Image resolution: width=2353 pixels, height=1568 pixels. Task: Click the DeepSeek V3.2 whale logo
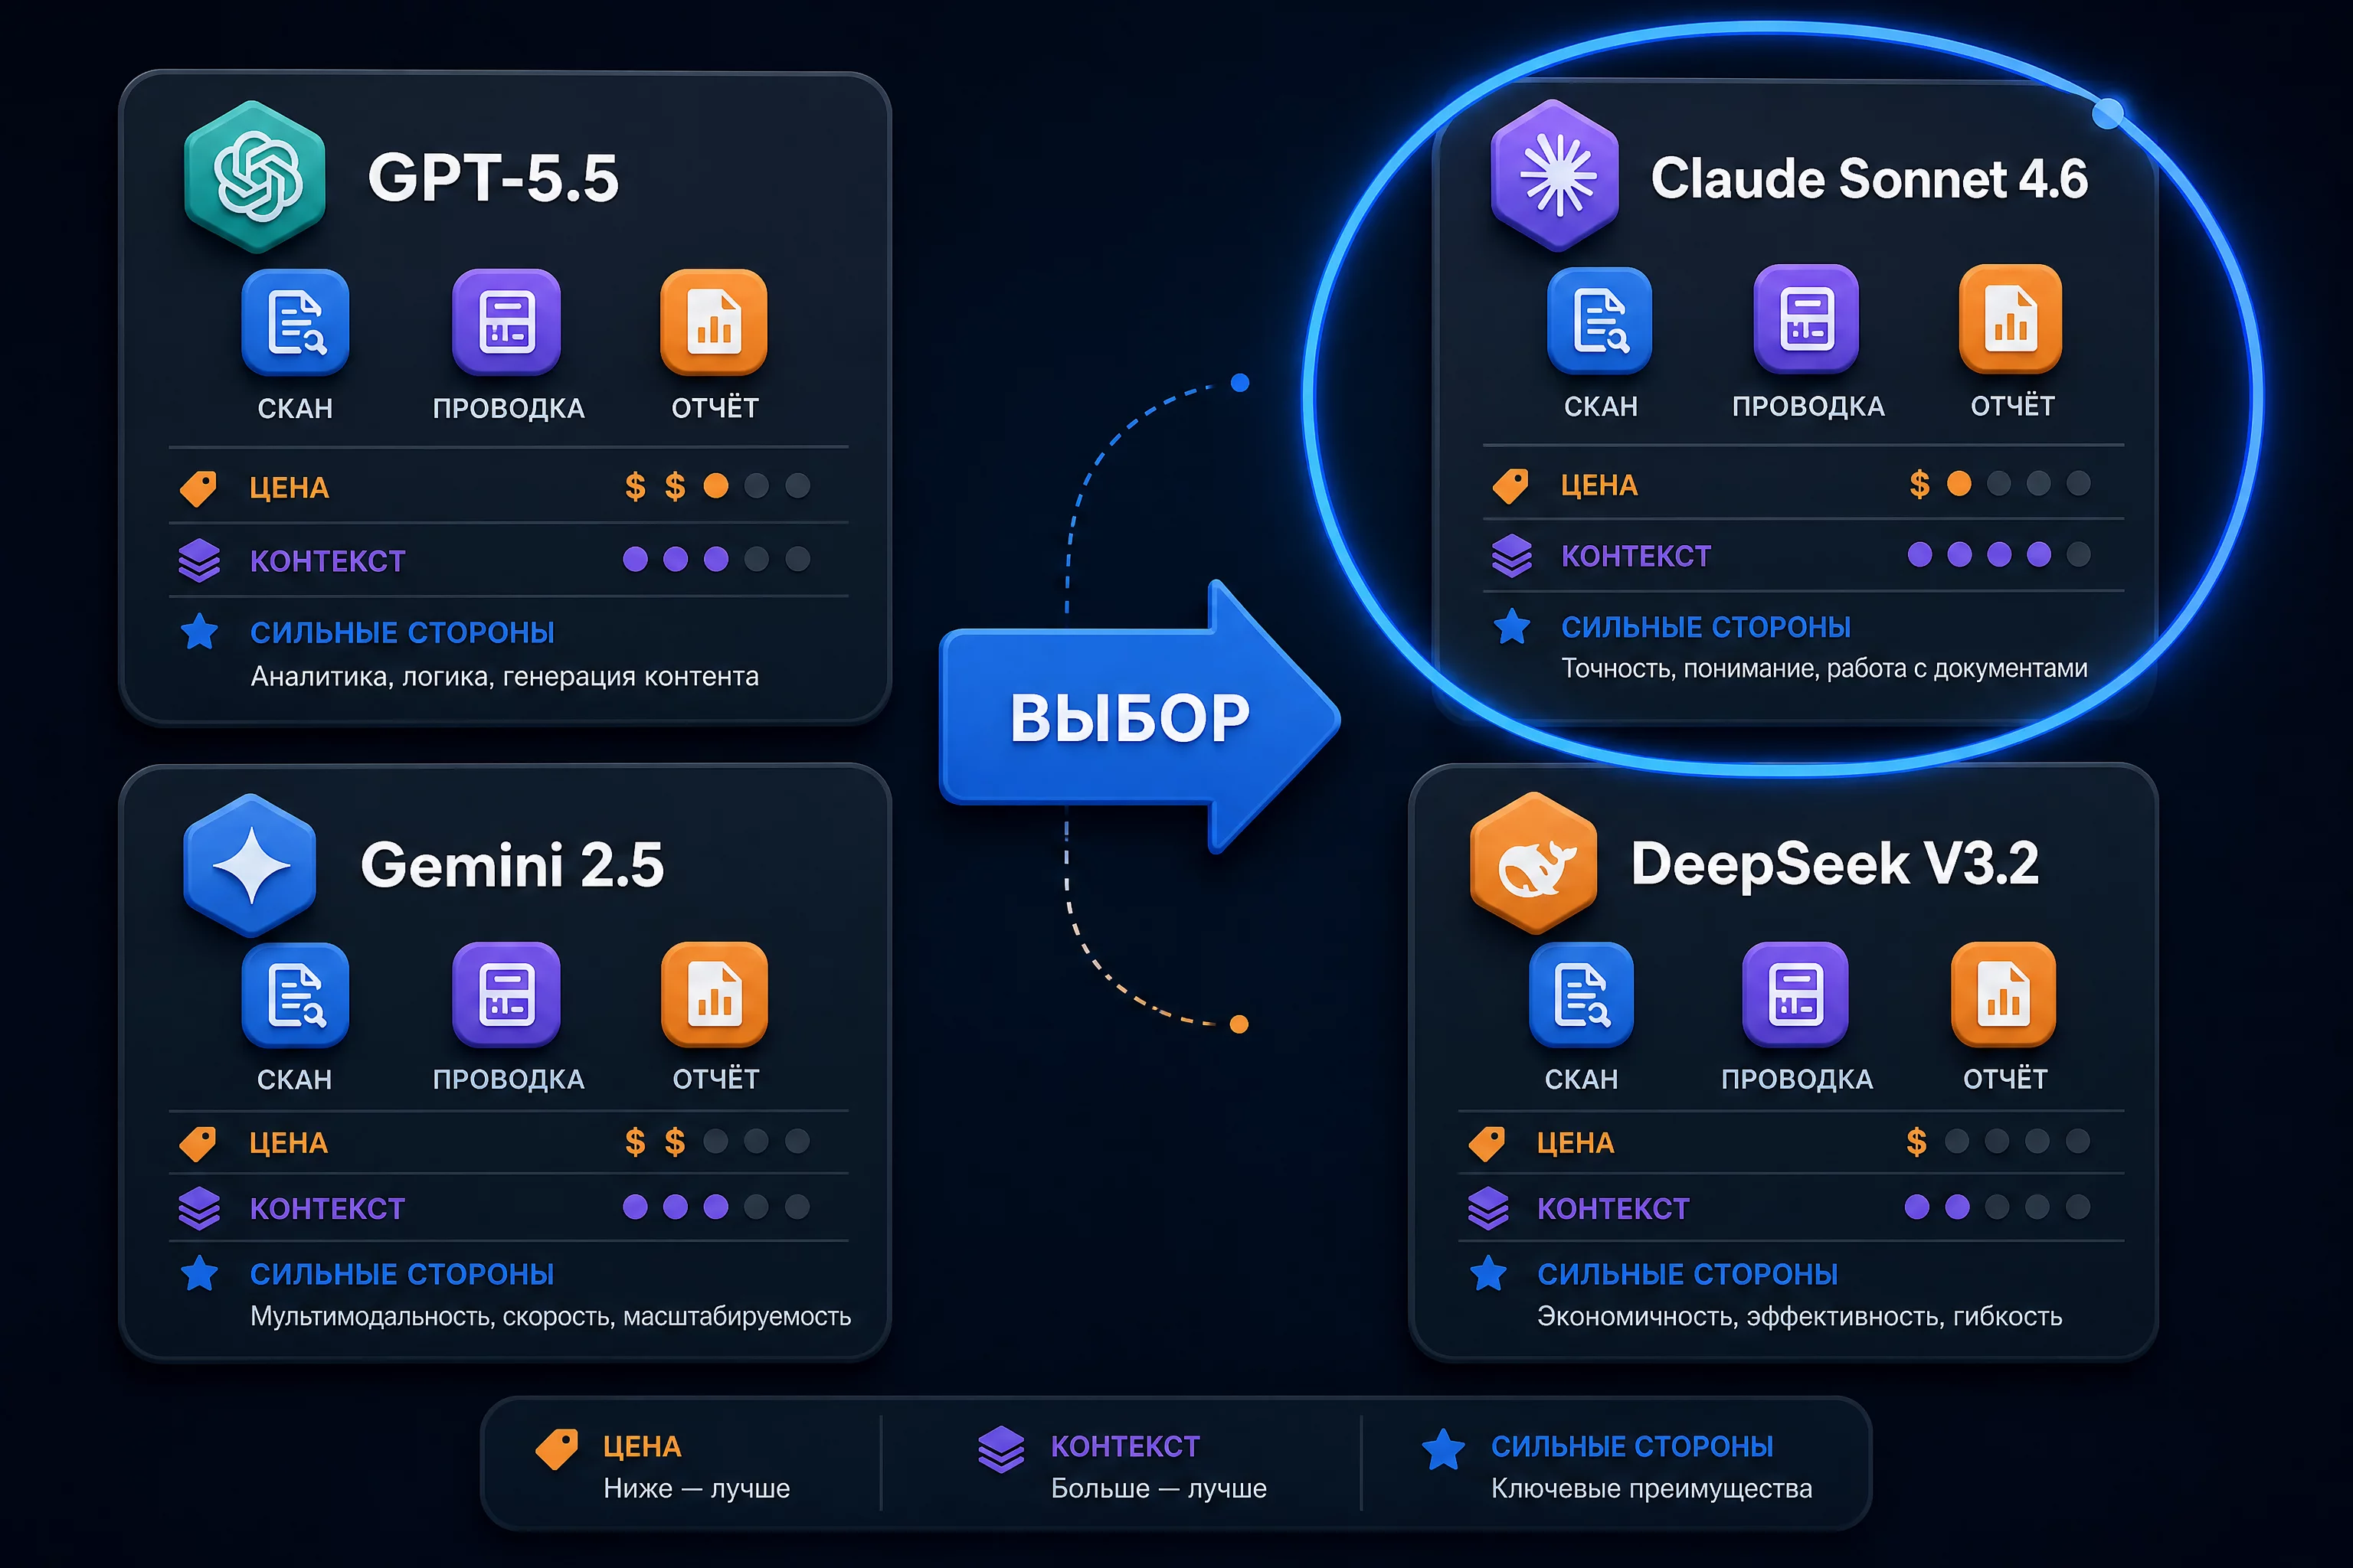[1533, 864]
